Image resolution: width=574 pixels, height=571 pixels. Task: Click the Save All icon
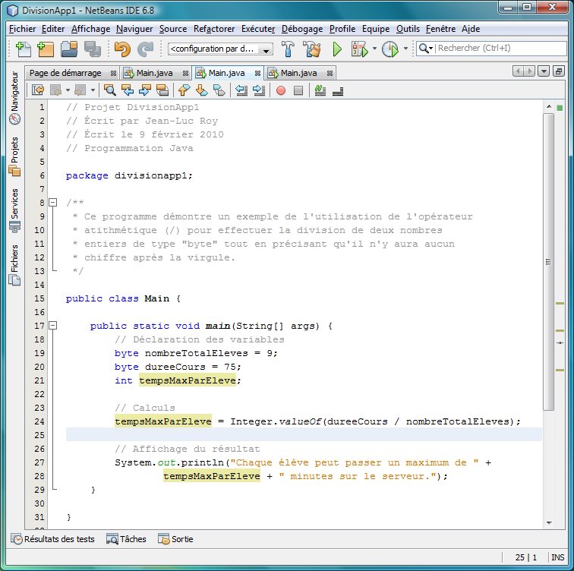(x=93, y=49)
